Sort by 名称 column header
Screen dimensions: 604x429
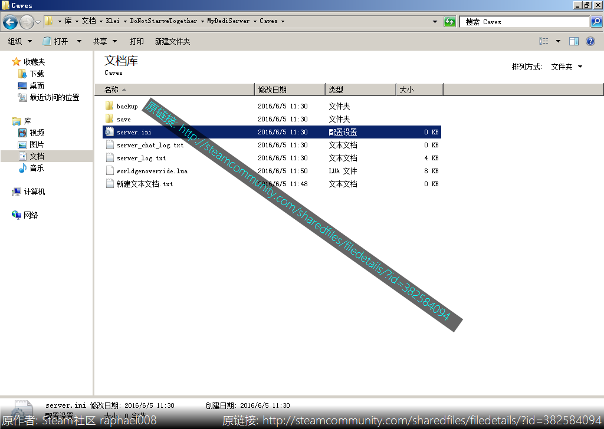coord(175,90)
